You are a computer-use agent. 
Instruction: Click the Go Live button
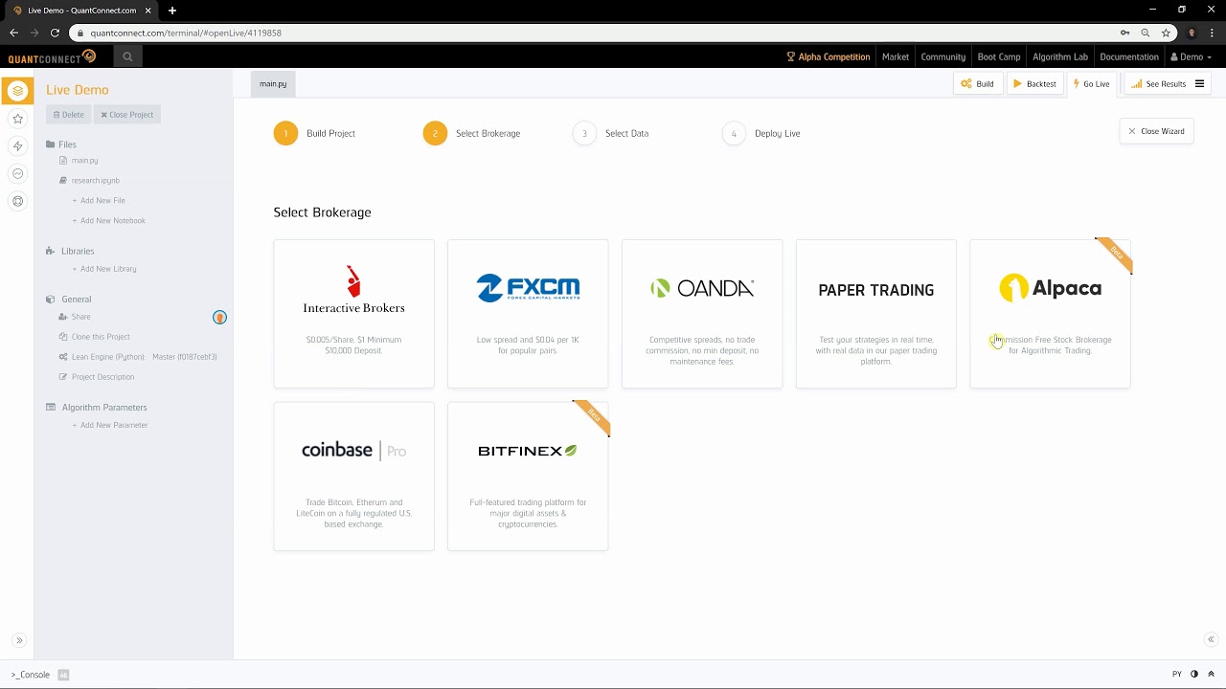coord(1092,84)
